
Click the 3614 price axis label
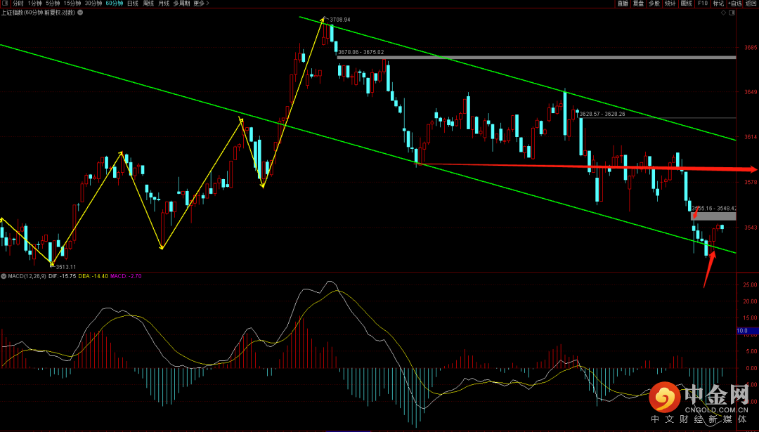click(751, 137)
